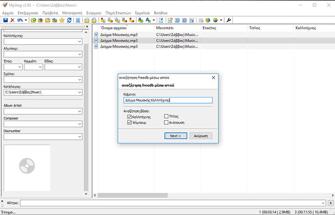Viewport: 335px width, 215px height.
Task: Open the dropdown arrow beside Undo
Action: [26, 20]
